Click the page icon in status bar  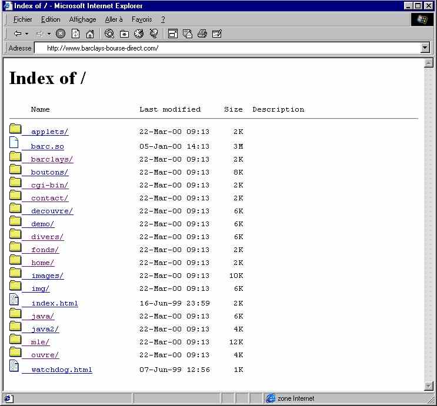(8, 398)
